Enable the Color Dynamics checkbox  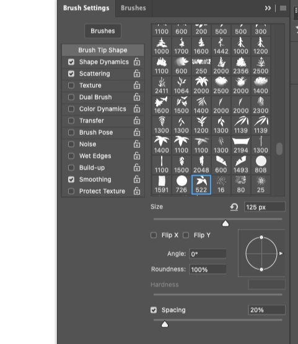click(x=71, y=109)
